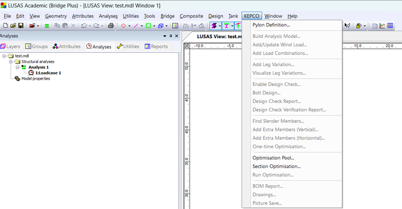
Task: Click the Undo arrow icon
Action: (x=84, y=25)
